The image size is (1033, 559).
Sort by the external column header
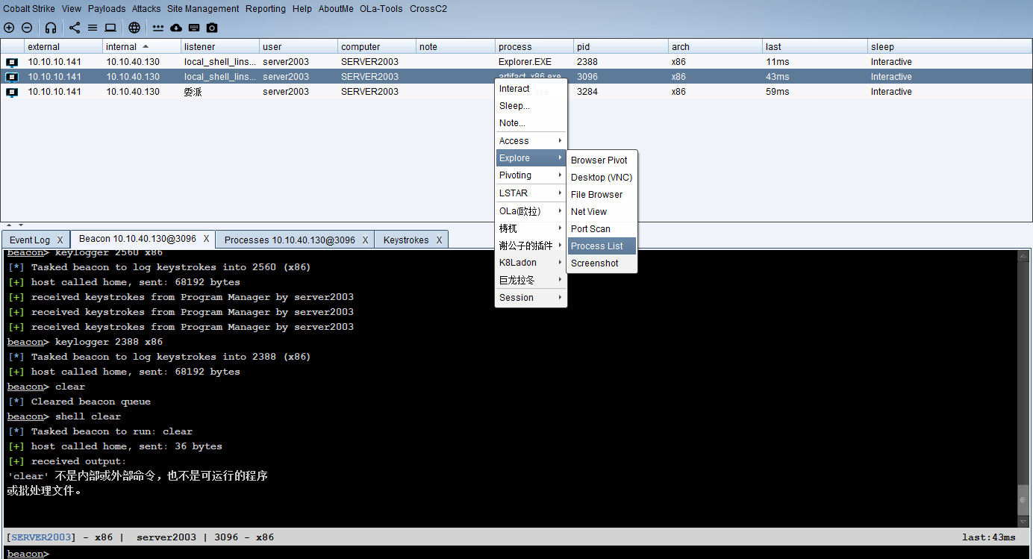(x=63, y=46)
